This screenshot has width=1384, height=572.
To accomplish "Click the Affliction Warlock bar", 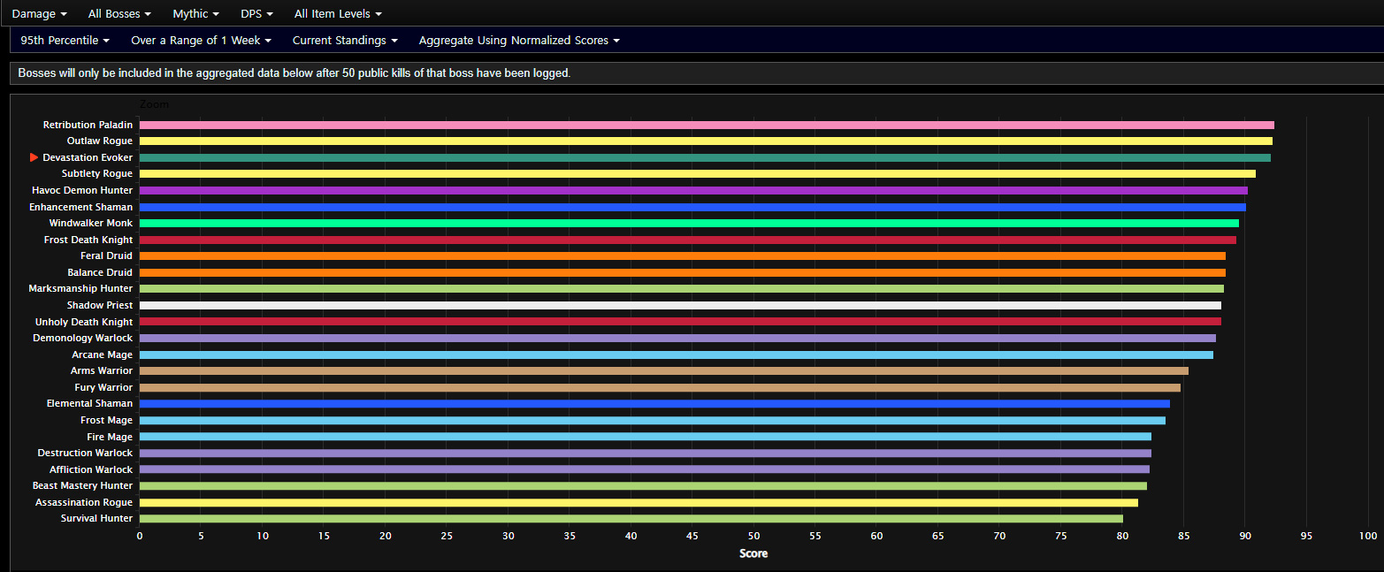I will click(645, 469).
